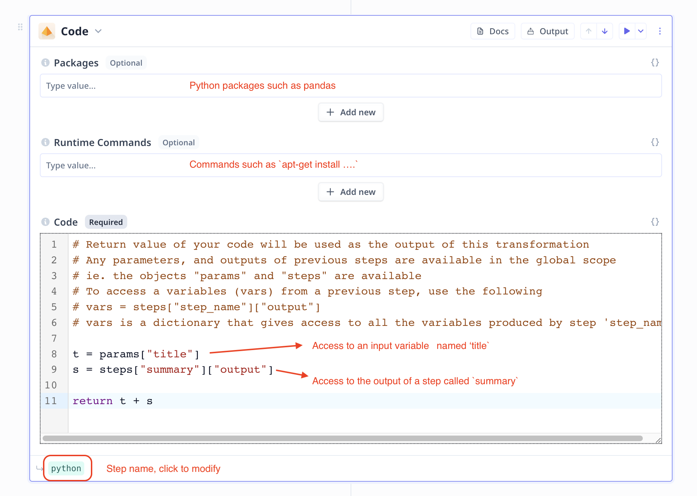Viewport: 697px width, 496px height.
Task: Click the info icon beside Runtime Commands
Action: (45, 142)
